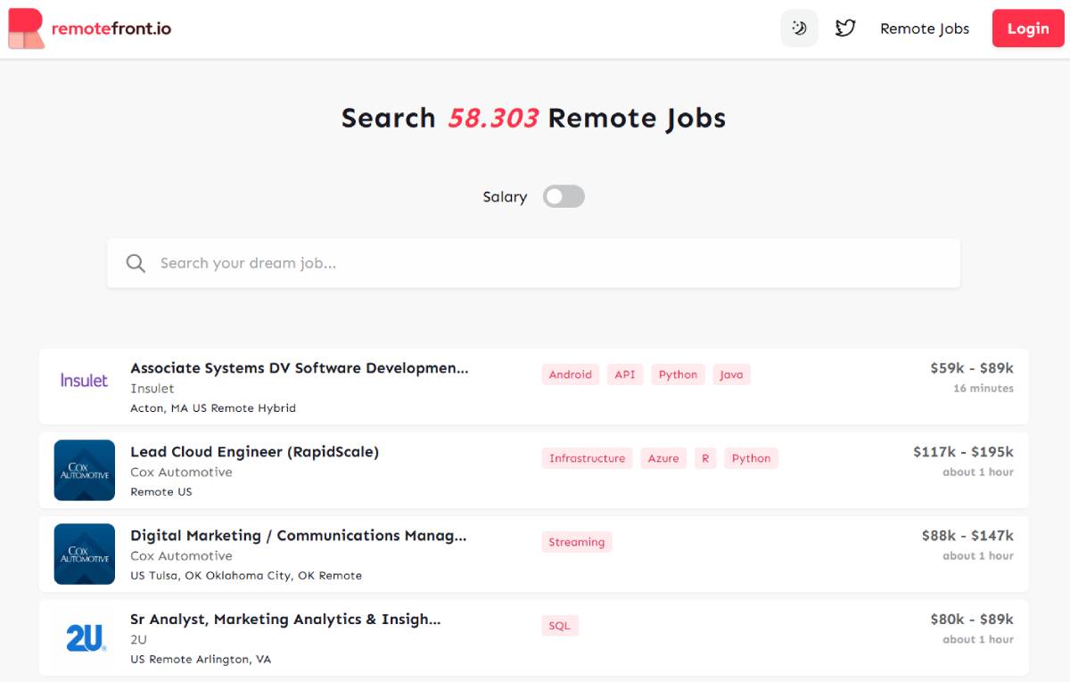Filter by the Streaming tag
This screenshot has width=1070, height=682.
576,542
